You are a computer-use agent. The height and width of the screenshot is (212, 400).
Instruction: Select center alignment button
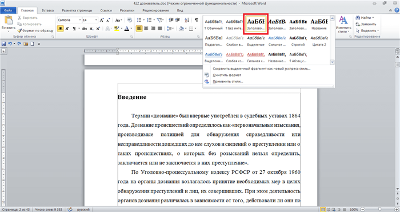146,29
